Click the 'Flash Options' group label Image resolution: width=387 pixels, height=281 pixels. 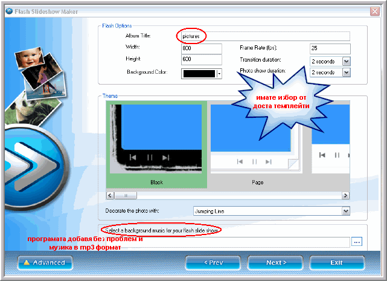tap(117, 26)
